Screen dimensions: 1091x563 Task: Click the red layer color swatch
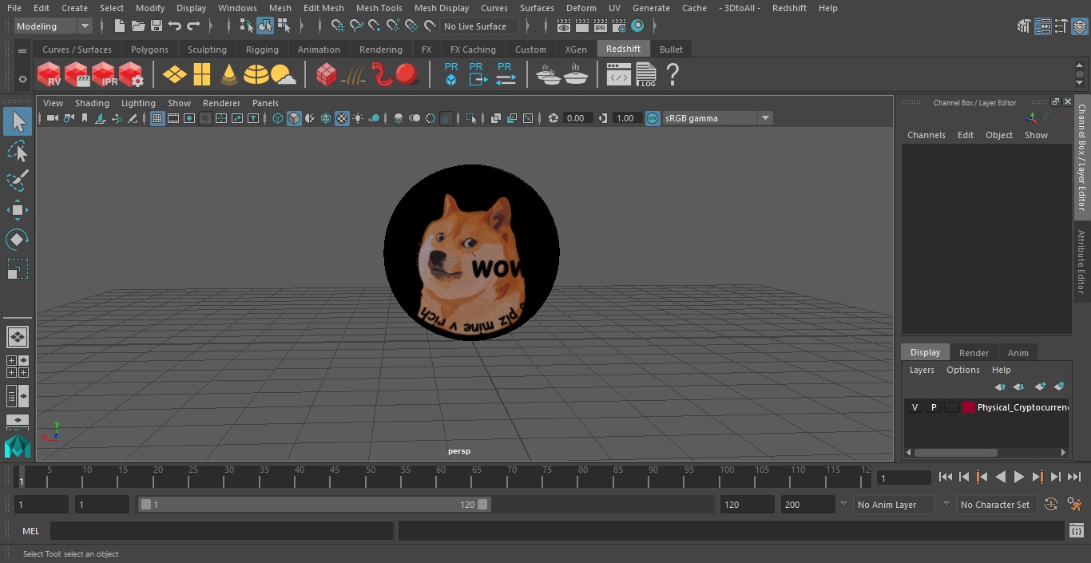tap(969, 407)
